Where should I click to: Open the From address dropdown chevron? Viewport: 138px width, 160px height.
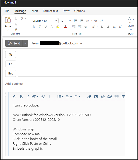81,43
